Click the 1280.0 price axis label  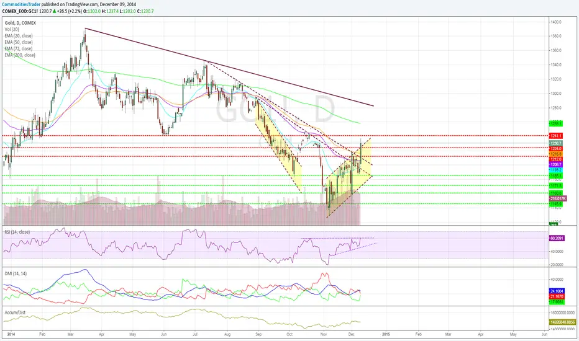556,108
